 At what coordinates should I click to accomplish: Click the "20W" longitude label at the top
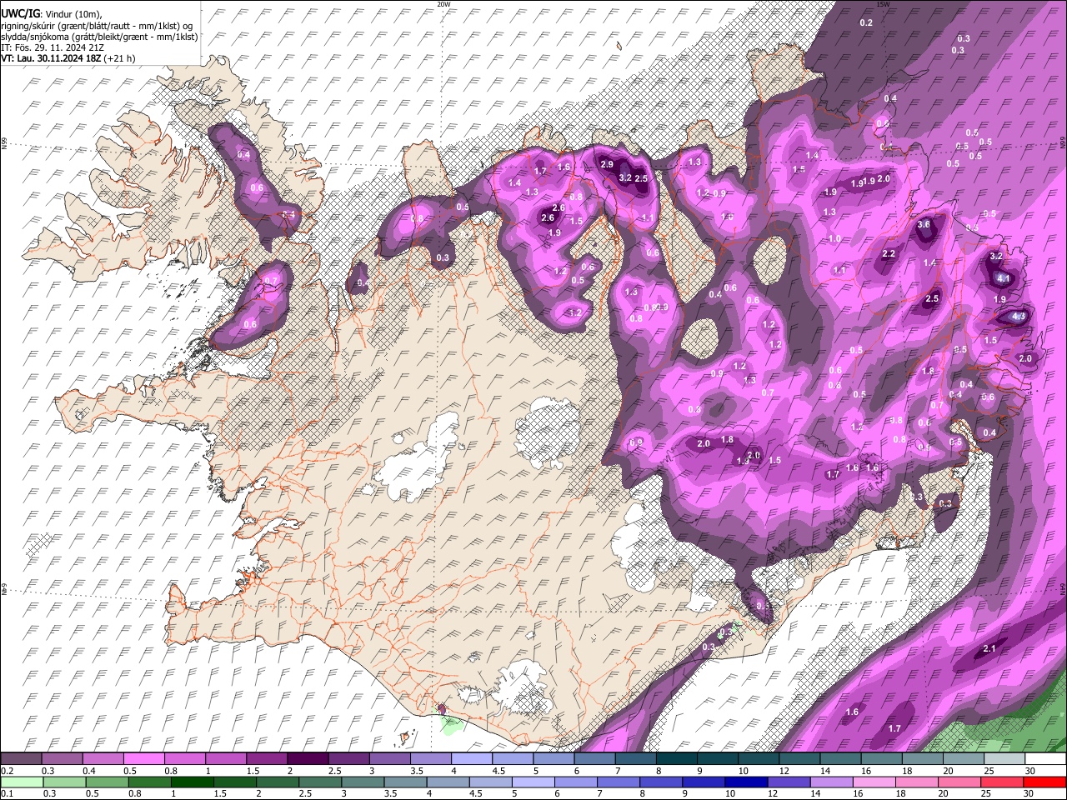(x=443, y=4)
